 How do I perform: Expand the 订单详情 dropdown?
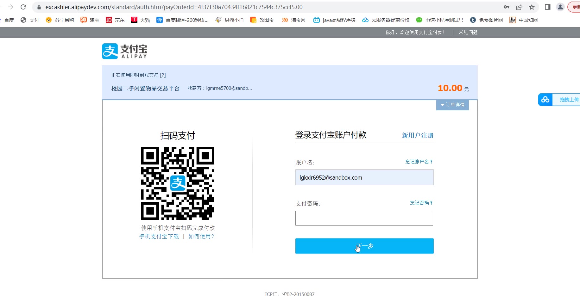452,105
